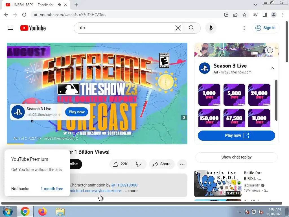289x217 pixels.
Task: Show hidden tray icons arrow
Action: click(240, 212)
